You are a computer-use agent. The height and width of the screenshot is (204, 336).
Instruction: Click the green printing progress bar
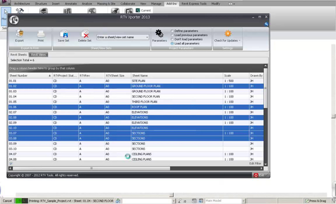[21, 201]
